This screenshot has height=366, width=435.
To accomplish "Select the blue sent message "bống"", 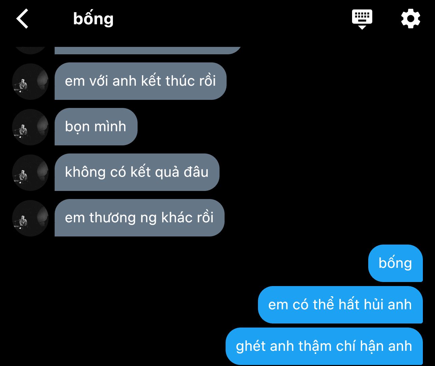I will pos(395,263).
